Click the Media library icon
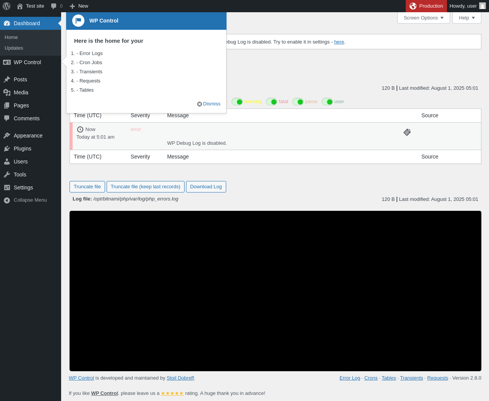This screenshot has height=401, width=489. click(7, 92)
